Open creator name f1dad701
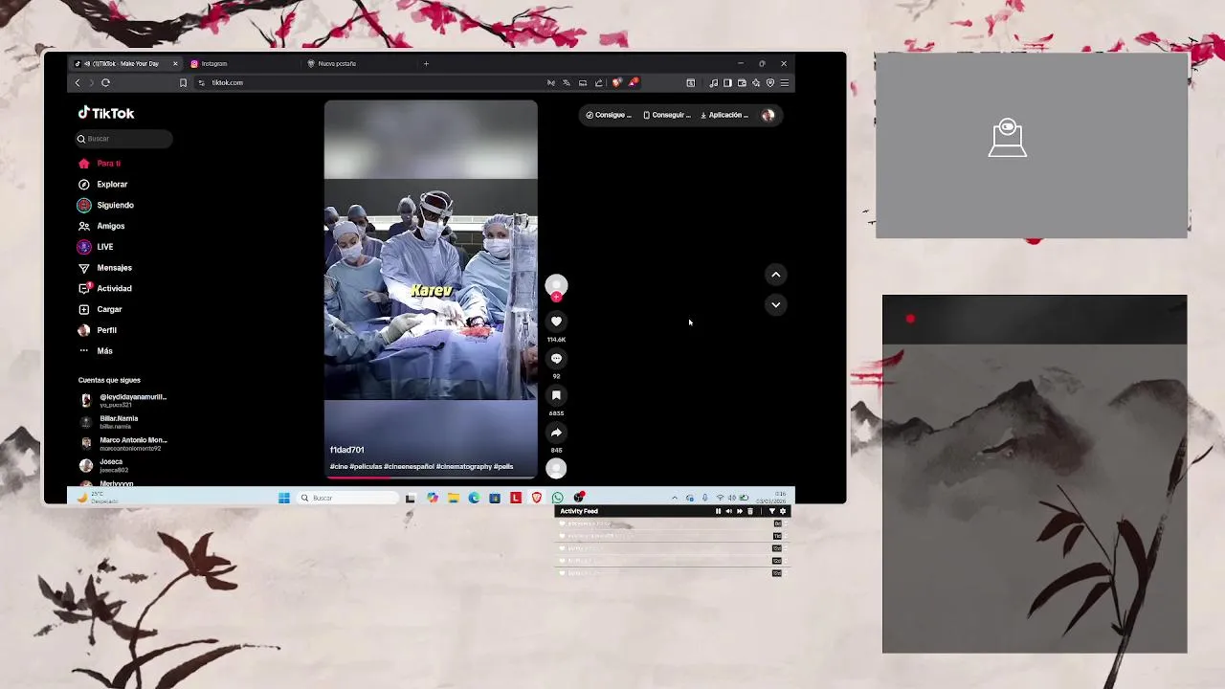The width and height of the screenshot is (1225, 689). tap(347, 450)
